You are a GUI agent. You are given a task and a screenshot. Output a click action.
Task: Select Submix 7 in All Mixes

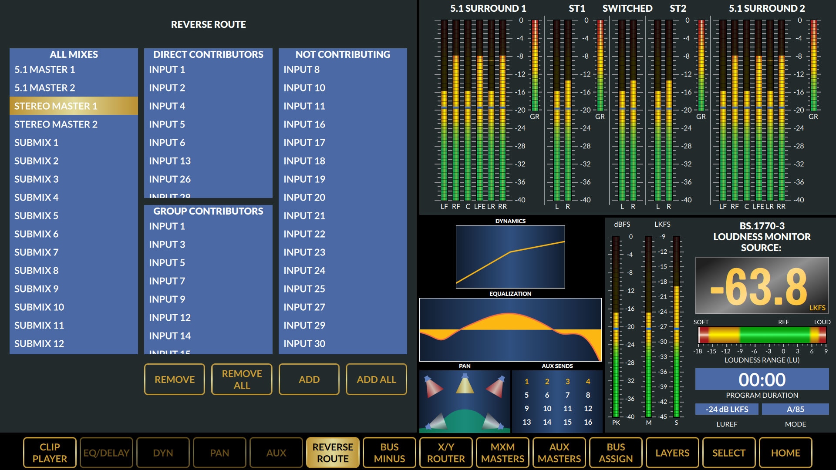click(74, 252)
